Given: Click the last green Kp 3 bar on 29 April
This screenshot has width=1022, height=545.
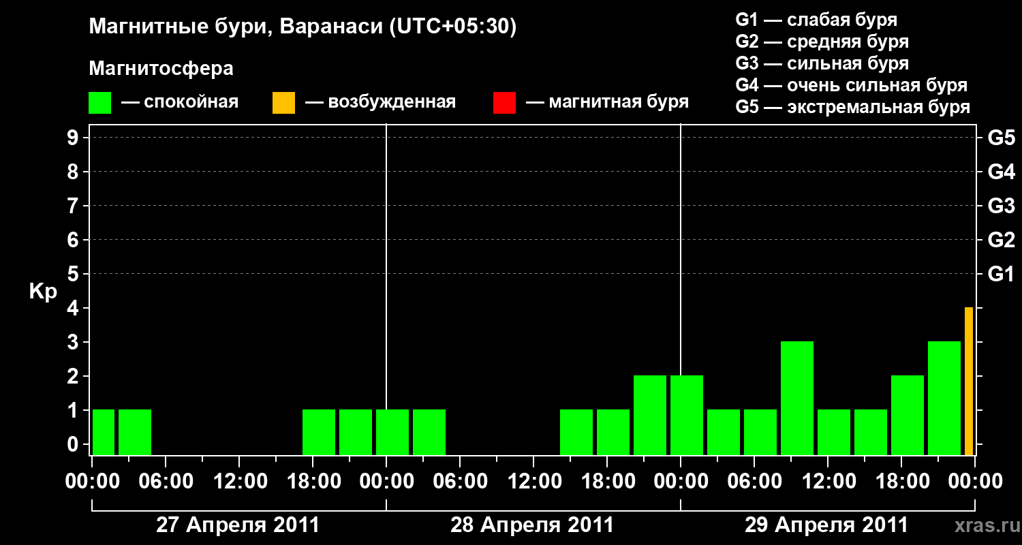Looking at the screenshot, I should (944, 399).
